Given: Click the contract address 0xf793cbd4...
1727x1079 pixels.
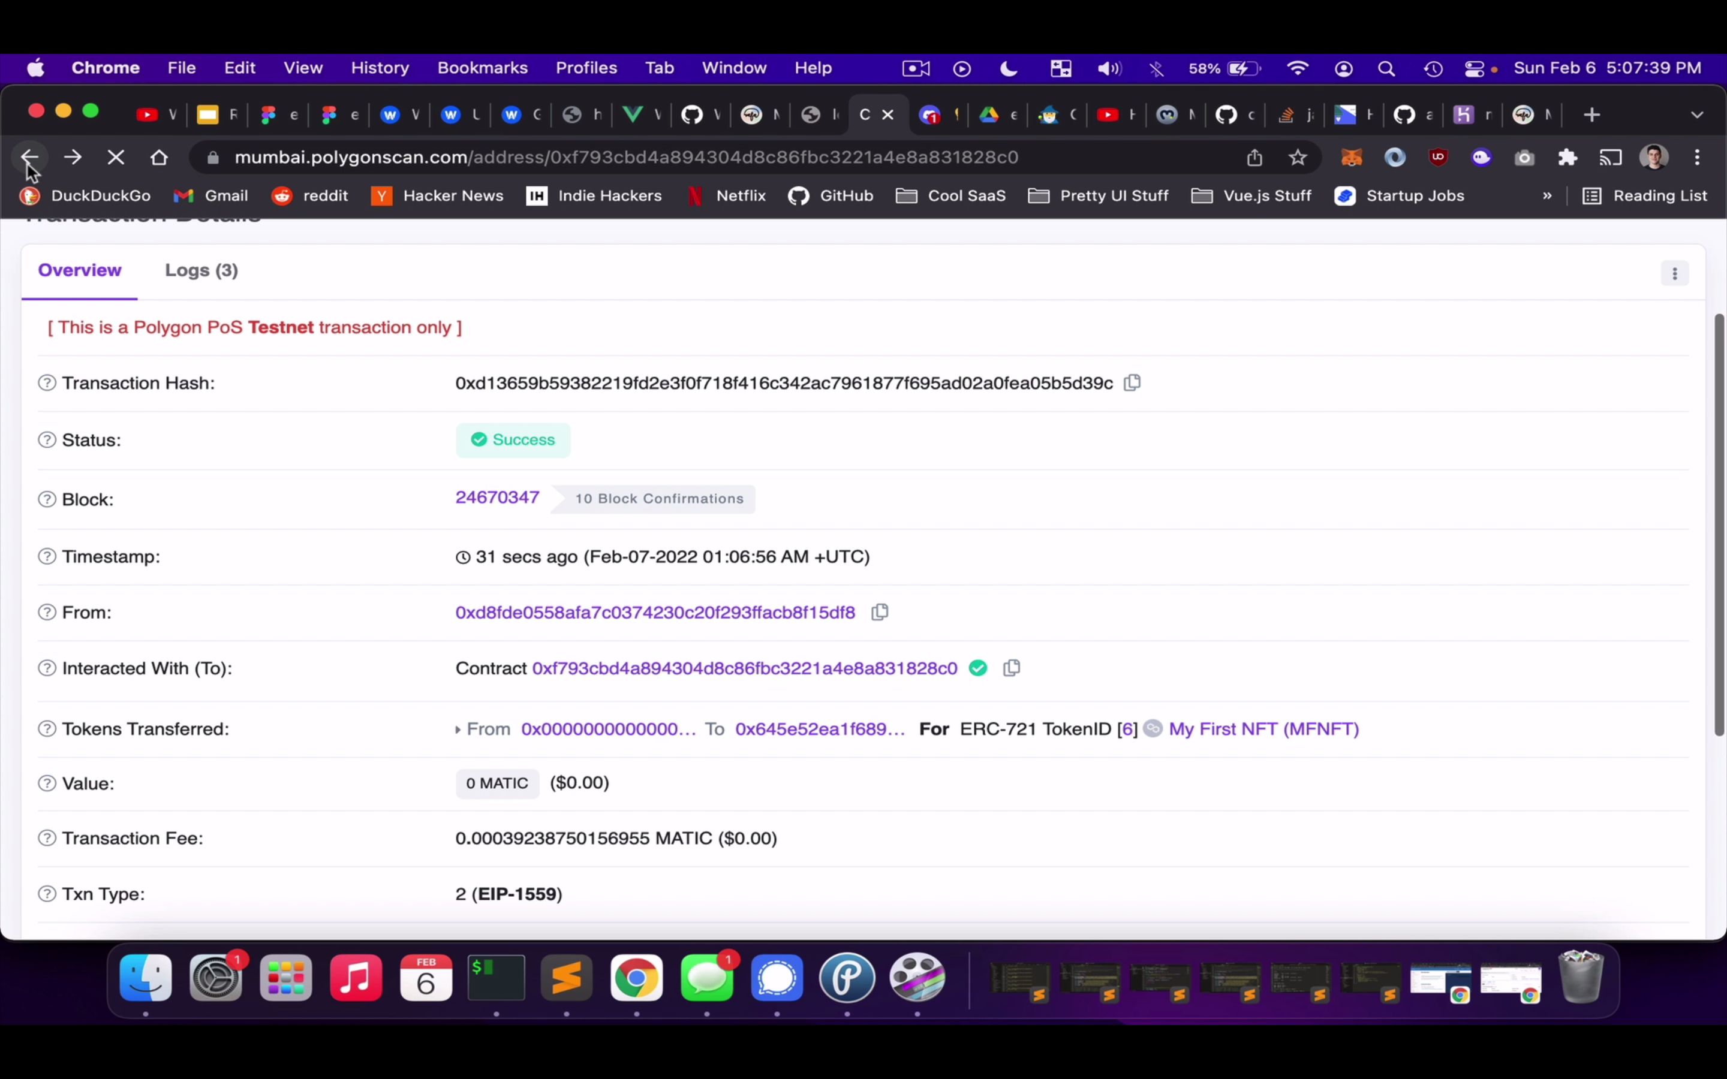Looking at the screenshot, I should click(x=744, y=668).
